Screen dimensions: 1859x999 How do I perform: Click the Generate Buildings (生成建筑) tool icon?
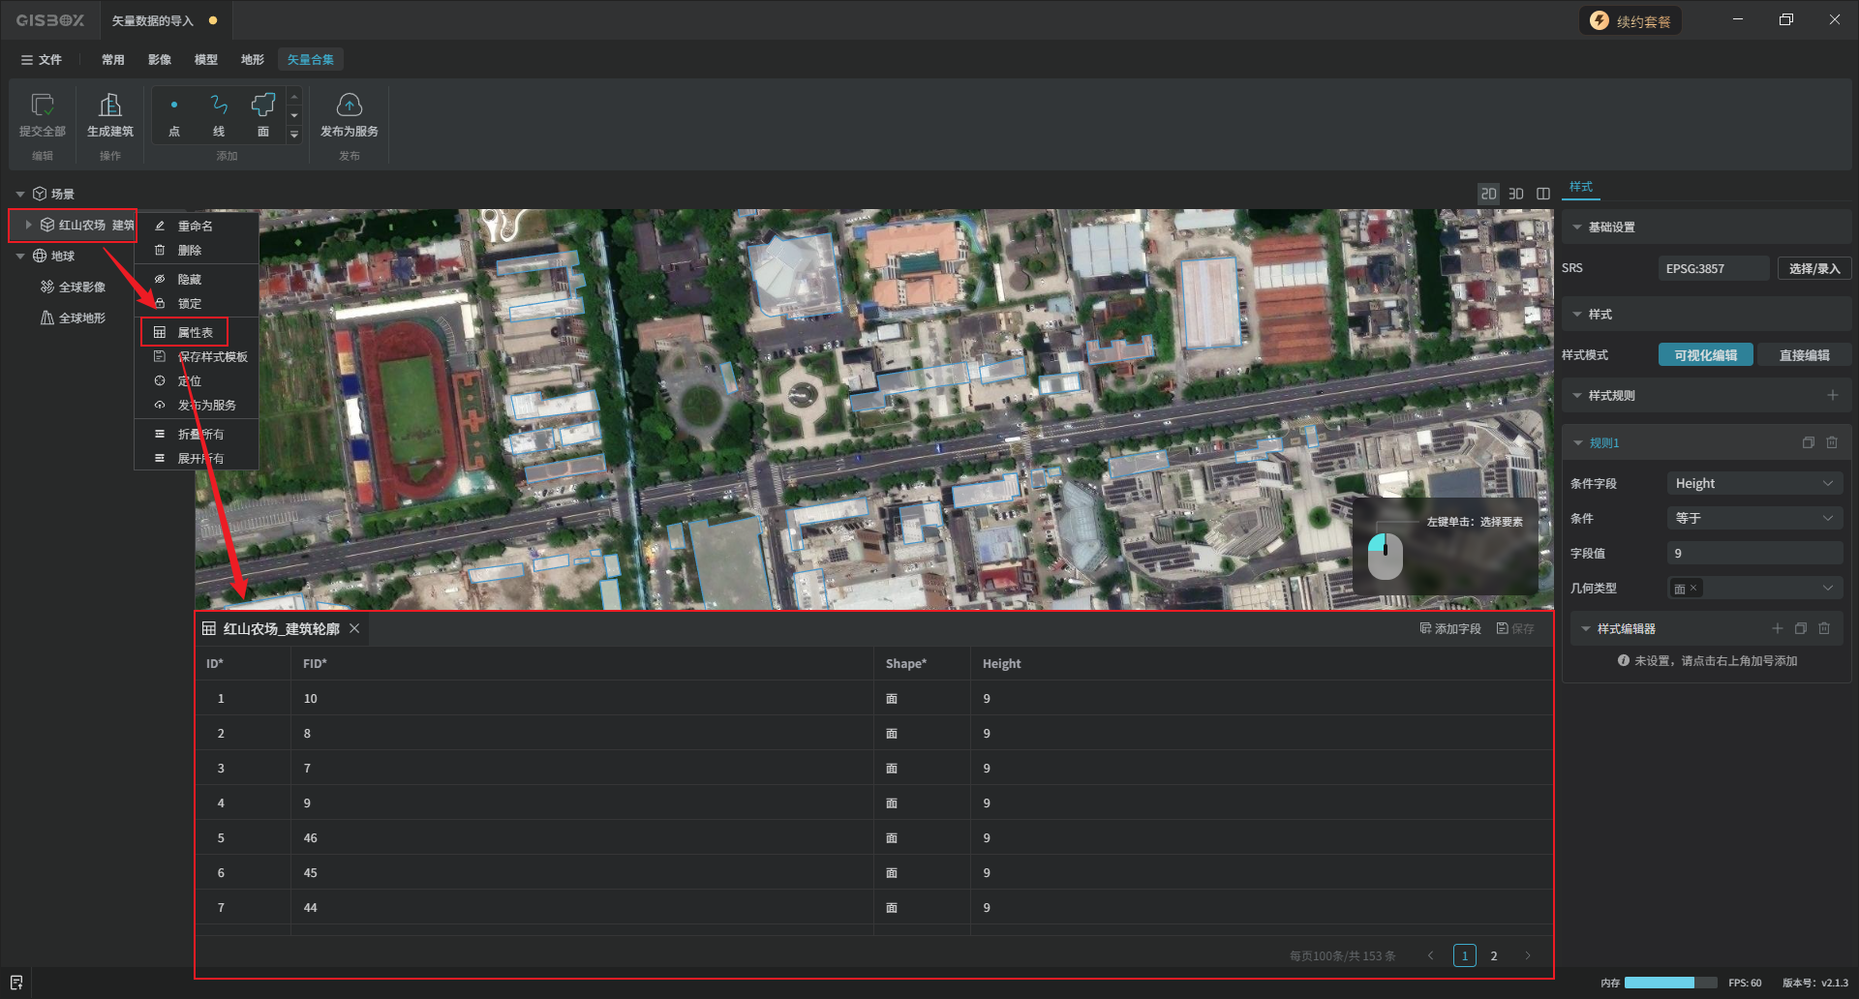click(x=109, y=106)
